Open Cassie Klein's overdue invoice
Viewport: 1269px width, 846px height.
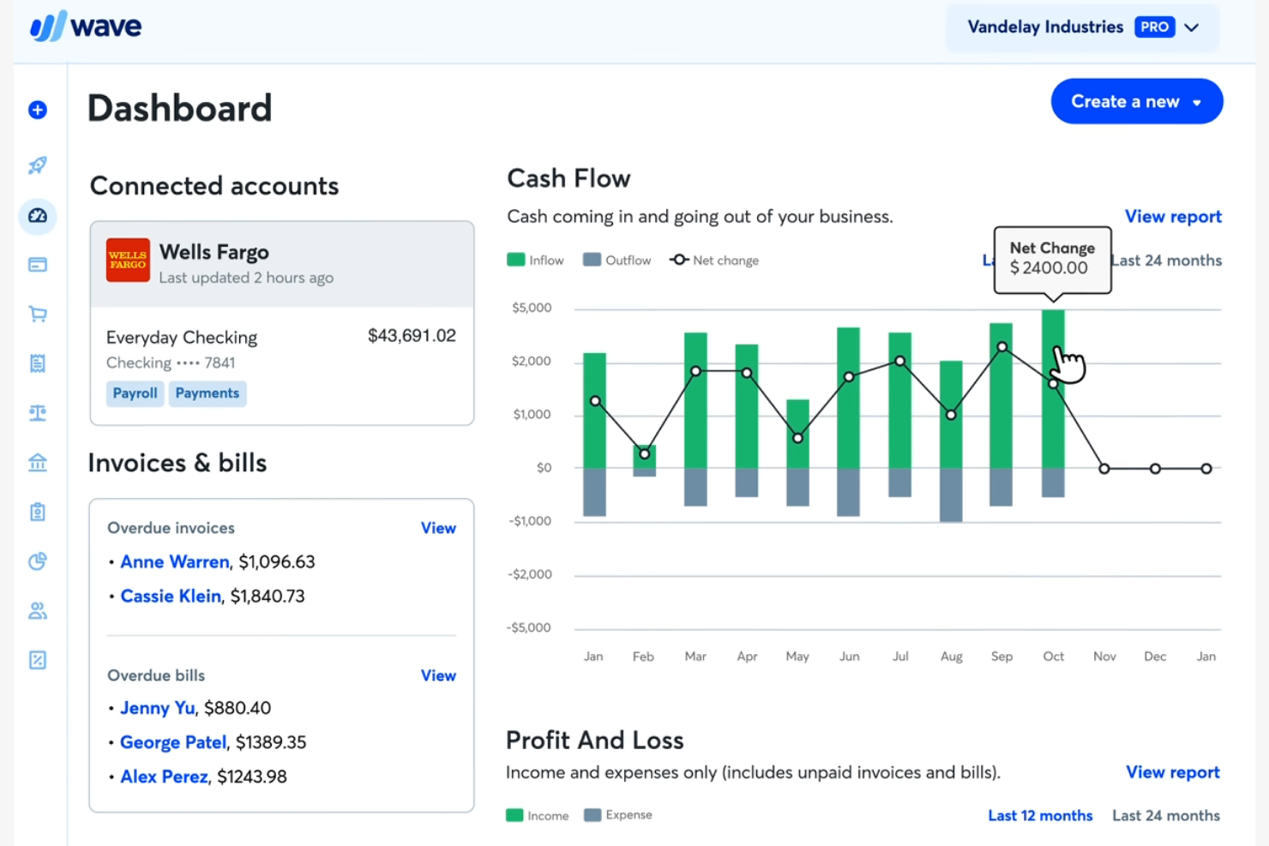coord(171,596)
